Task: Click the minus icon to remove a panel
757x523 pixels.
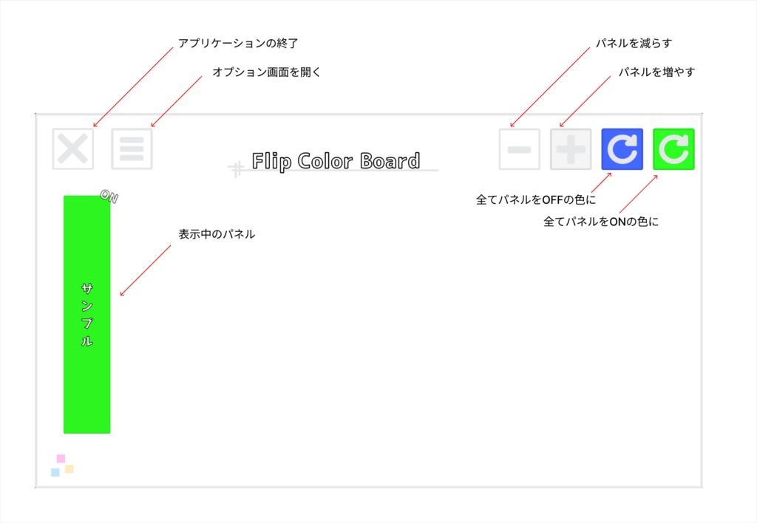Action: (x=519, y=148)
